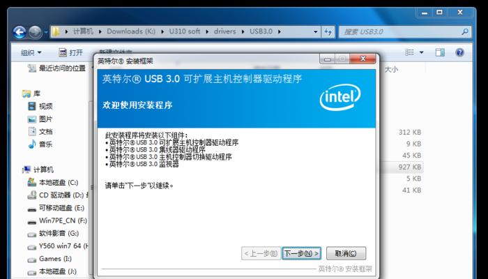Image resolution: width=488 pixels, height=279 pixels.
Task: Click the Downloads (K:) breadcrumb segment
Action: point(131,31)
